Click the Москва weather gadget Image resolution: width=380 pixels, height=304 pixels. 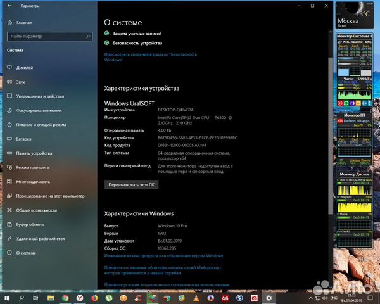tap(355, 15)
